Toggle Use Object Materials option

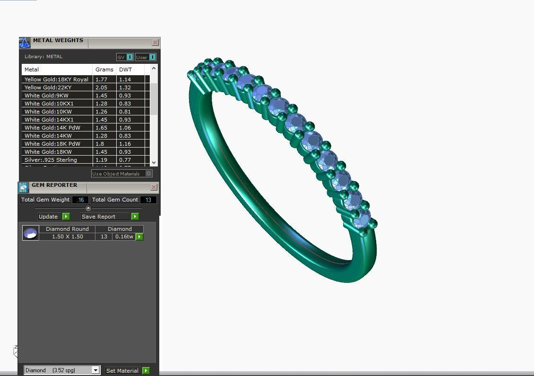tap(148, 174)
